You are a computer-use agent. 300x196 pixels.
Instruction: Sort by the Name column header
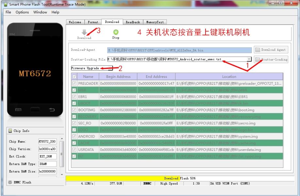point(88,77)
